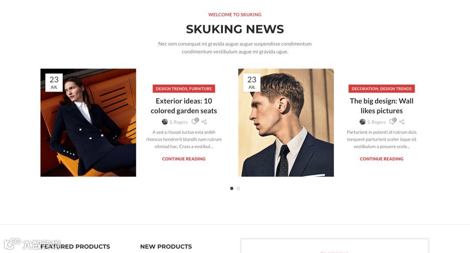Viewport: 470px width, 253px height.
Task: Open Decoration, Design Trends category tag
Action: tap(382, 89)
